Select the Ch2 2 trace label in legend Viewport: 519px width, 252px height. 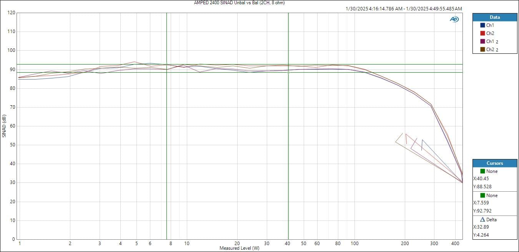point(492,50)
